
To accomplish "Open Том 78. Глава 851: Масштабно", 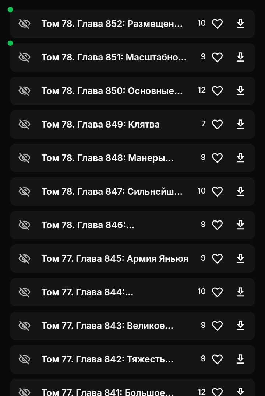I will (114, 58).
